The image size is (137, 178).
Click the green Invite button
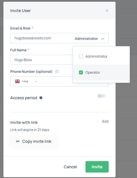[x=97, y=167]
